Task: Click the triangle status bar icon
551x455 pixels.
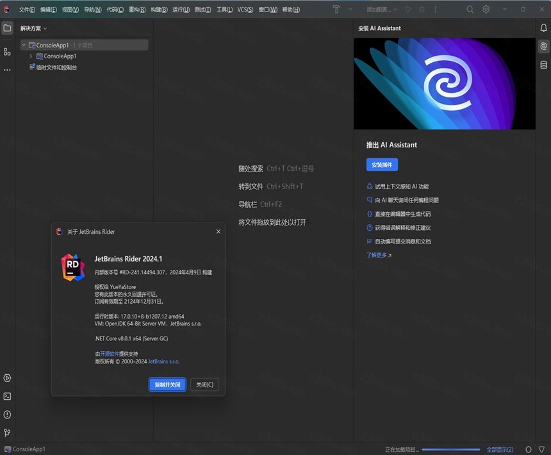Action: tap(541, 449)
